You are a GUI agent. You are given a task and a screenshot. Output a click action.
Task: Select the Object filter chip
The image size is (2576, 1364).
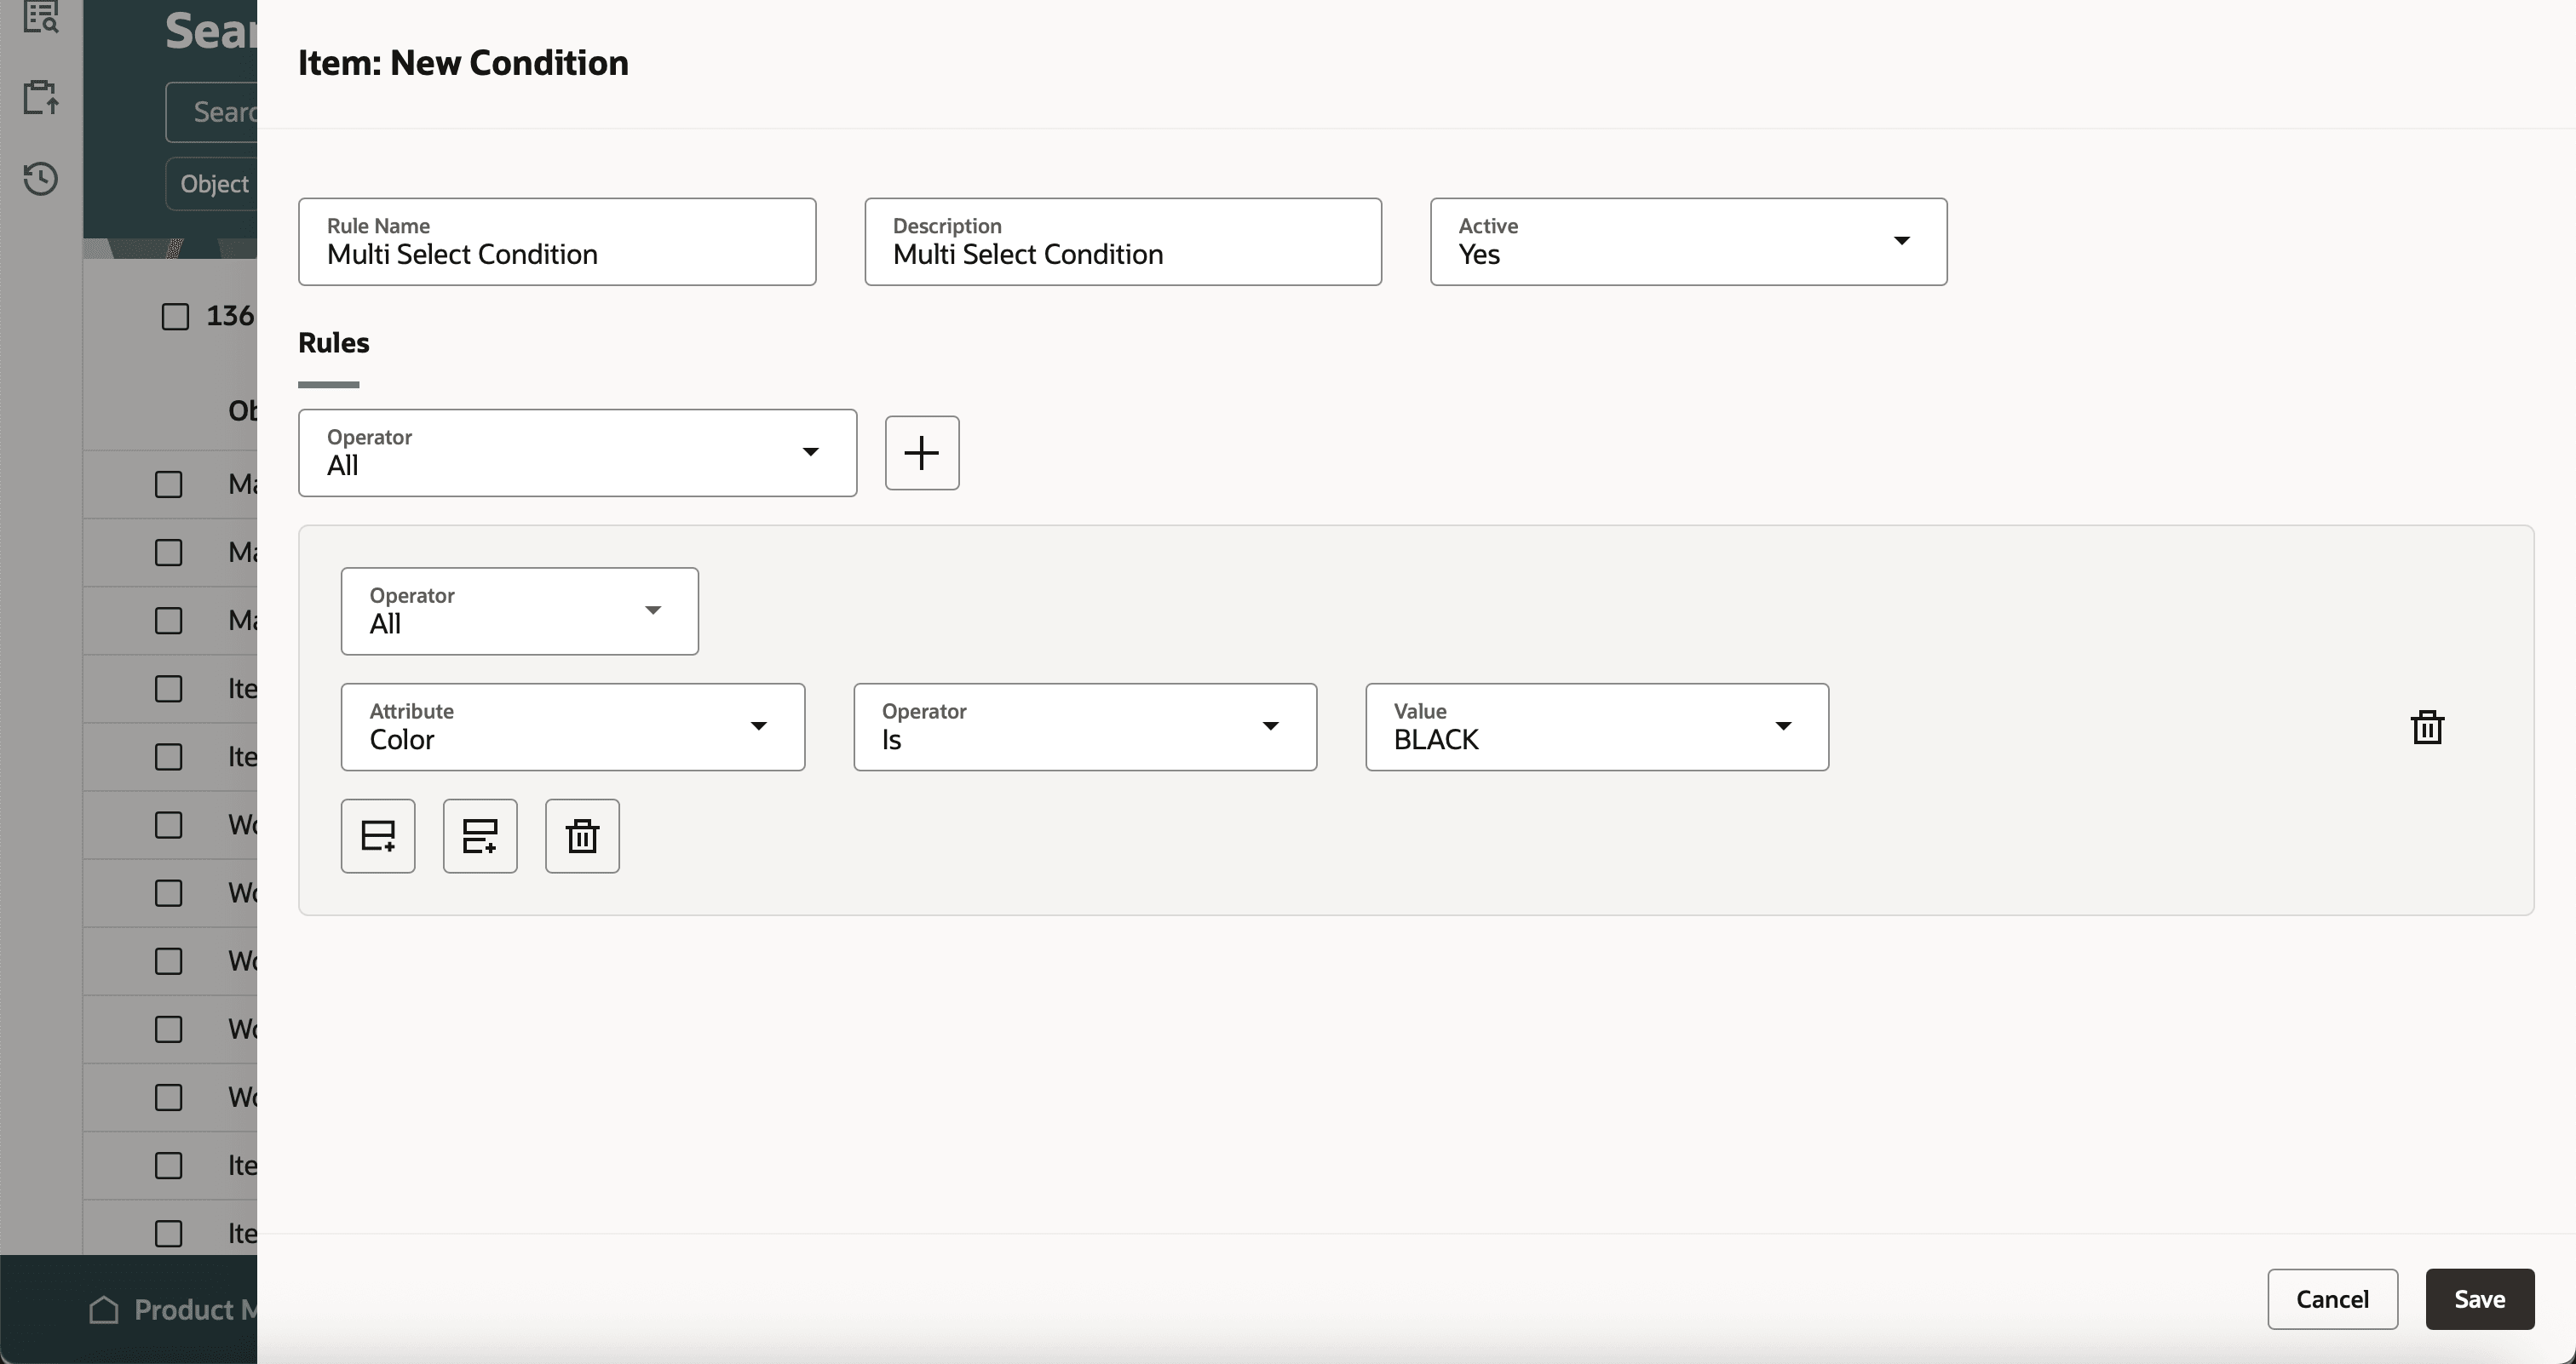tap(214, 183)
